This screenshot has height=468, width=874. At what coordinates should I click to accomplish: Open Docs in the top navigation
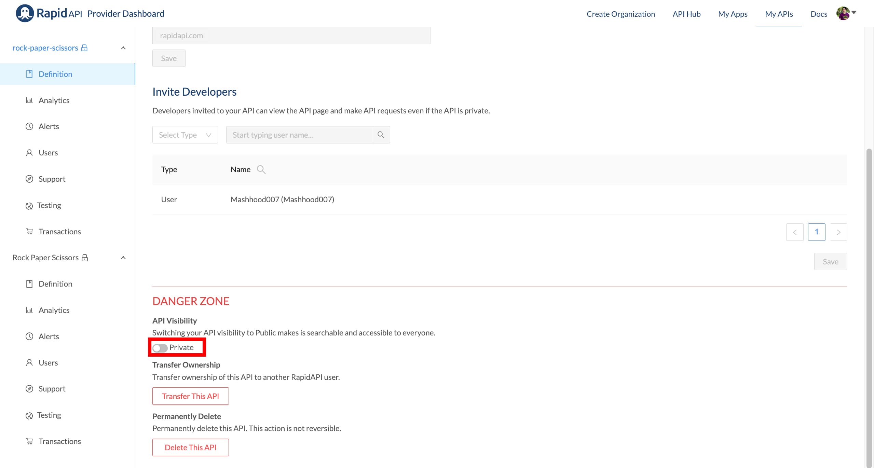(x=819, y=14)
